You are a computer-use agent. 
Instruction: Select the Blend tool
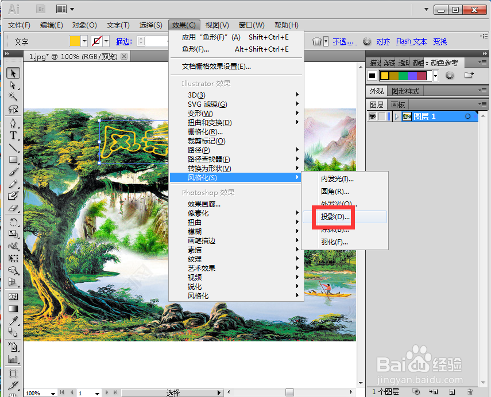tap(13, 333)
